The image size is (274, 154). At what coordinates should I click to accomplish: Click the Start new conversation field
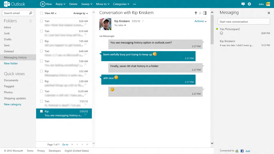click(244, 22)
